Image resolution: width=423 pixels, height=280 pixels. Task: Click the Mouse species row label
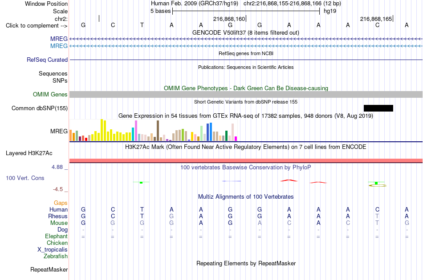59,223
